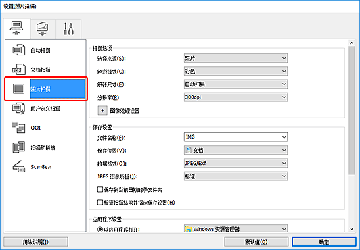Select the ScanGear list entry text
Viewport: 360px width, 250px height.
tap(41, 167)
